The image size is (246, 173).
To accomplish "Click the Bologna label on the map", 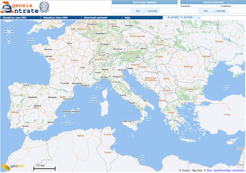I will (x=117, y=77).
